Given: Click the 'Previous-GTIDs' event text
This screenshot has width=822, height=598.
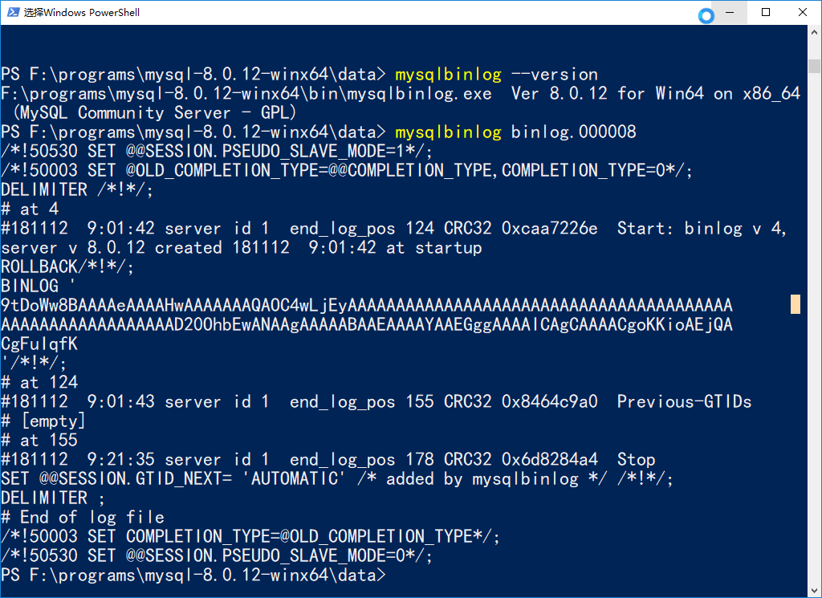Looking at the screenshot, I should pos(684,401).
